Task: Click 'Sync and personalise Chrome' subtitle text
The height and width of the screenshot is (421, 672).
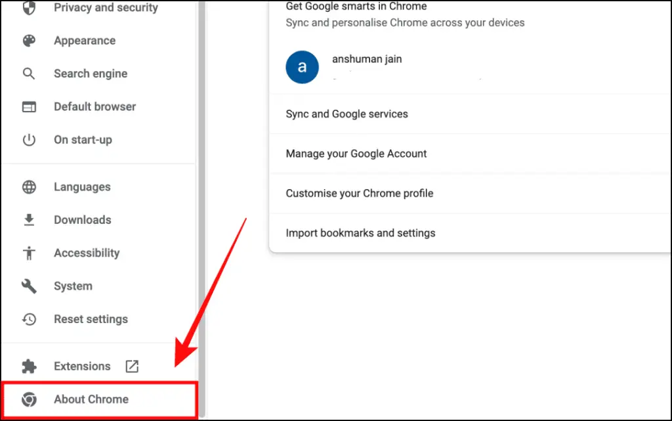Action: point(405,23)
